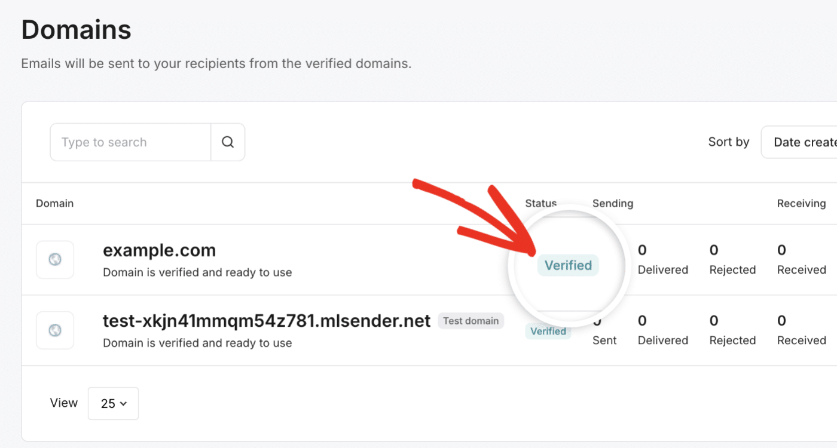Click the Test domain tag
The width and height of the screenshot is (837, 448).
[471, 321]
